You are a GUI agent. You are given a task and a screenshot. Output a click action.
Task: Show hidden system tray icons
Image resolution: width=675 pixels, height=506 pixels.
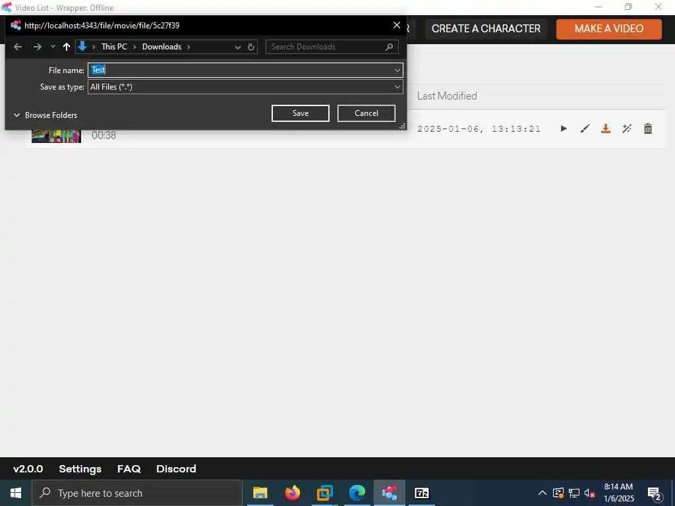(x=543, y=493)
